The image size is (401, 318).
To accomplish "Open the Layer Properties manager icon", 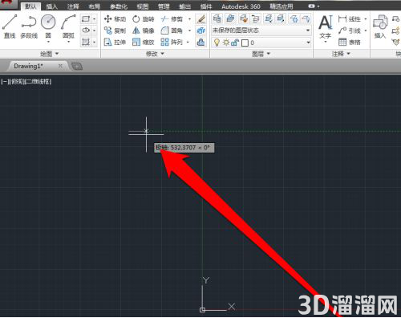I will click(x=217, y=18).
